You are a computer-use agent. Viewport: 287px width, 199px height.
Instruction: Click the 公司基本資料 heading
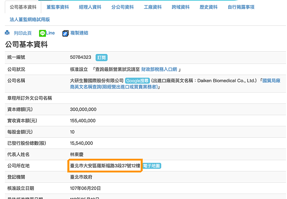click(x=26, y=44)
